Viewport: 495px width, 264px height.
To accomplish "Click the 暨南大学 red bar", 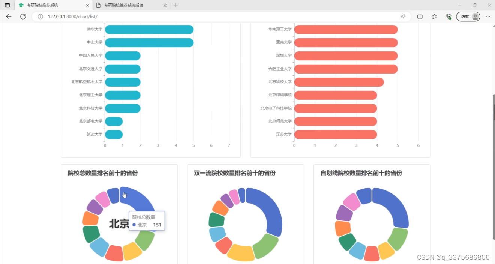I will (x=346, y=43).
